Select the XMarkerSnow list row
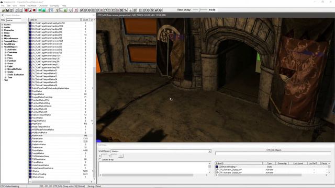Viewport: 335px width, 188px height. click(61, 177)
